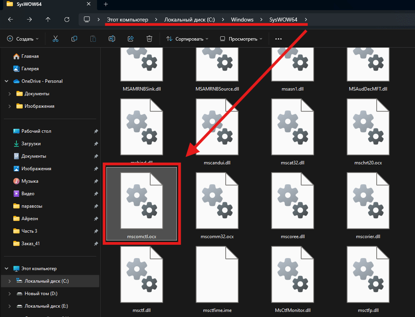This screenshot has width=415, height=317.
Task: Open pinned Видео folder
Action: [24, 194]
